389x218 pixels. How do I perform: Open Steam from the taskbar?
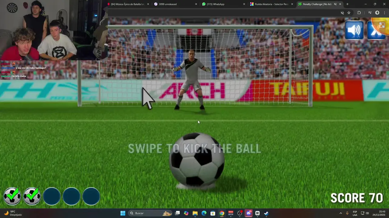(x=266, y=213)
